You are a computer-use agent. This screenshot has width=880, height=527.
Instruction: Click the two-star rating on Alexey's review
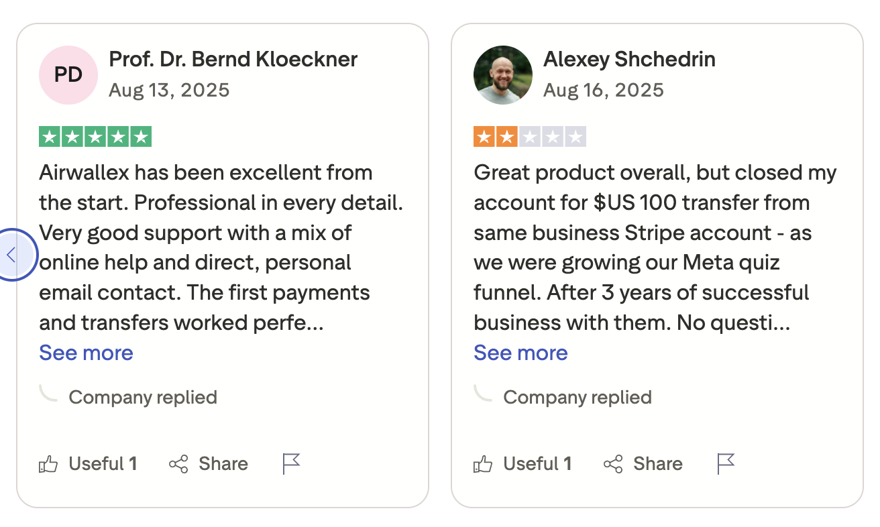click(x=530, y=137)
